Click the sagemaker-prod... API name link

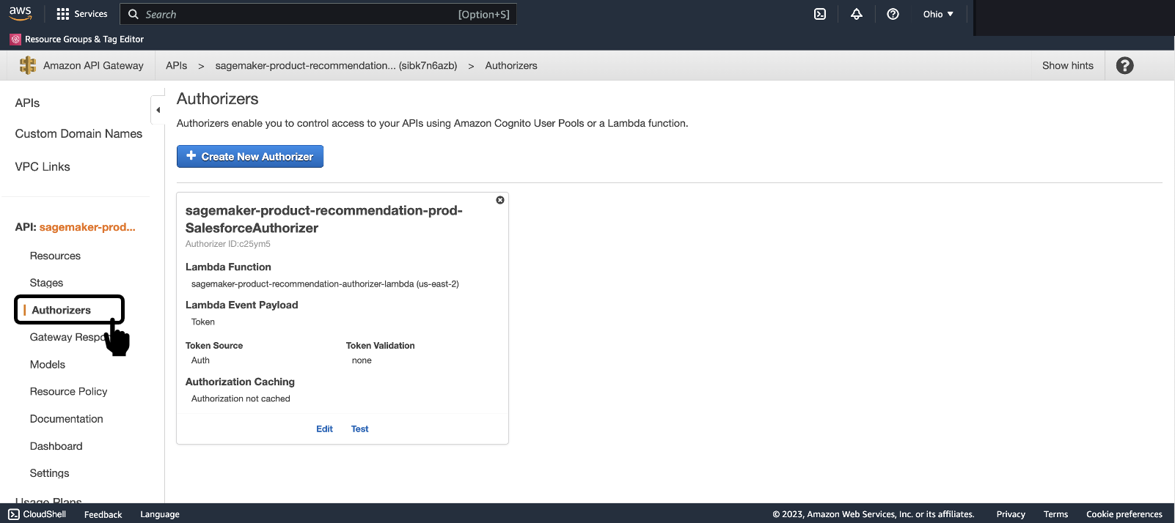[x=87, y=227]
